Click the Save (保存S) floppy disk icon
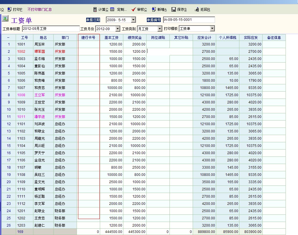The height and width of the screenshot is (235, 298). coord(174,10)
